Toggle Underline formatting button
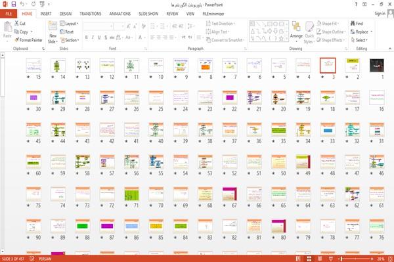 coord(99,37)
